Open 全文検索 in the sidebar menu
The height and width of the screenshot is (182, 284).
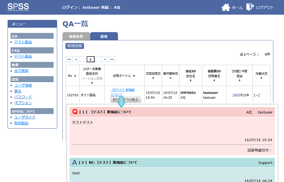[21, 71]
